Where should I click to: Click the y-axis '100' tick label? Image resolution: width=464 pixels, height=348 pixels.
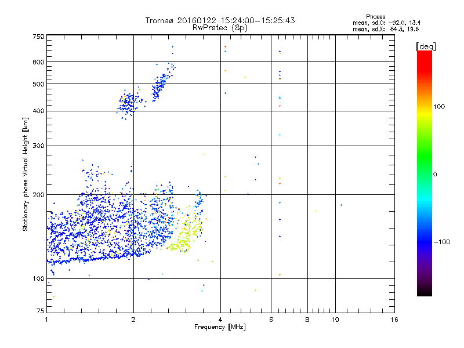pos(38,279)
